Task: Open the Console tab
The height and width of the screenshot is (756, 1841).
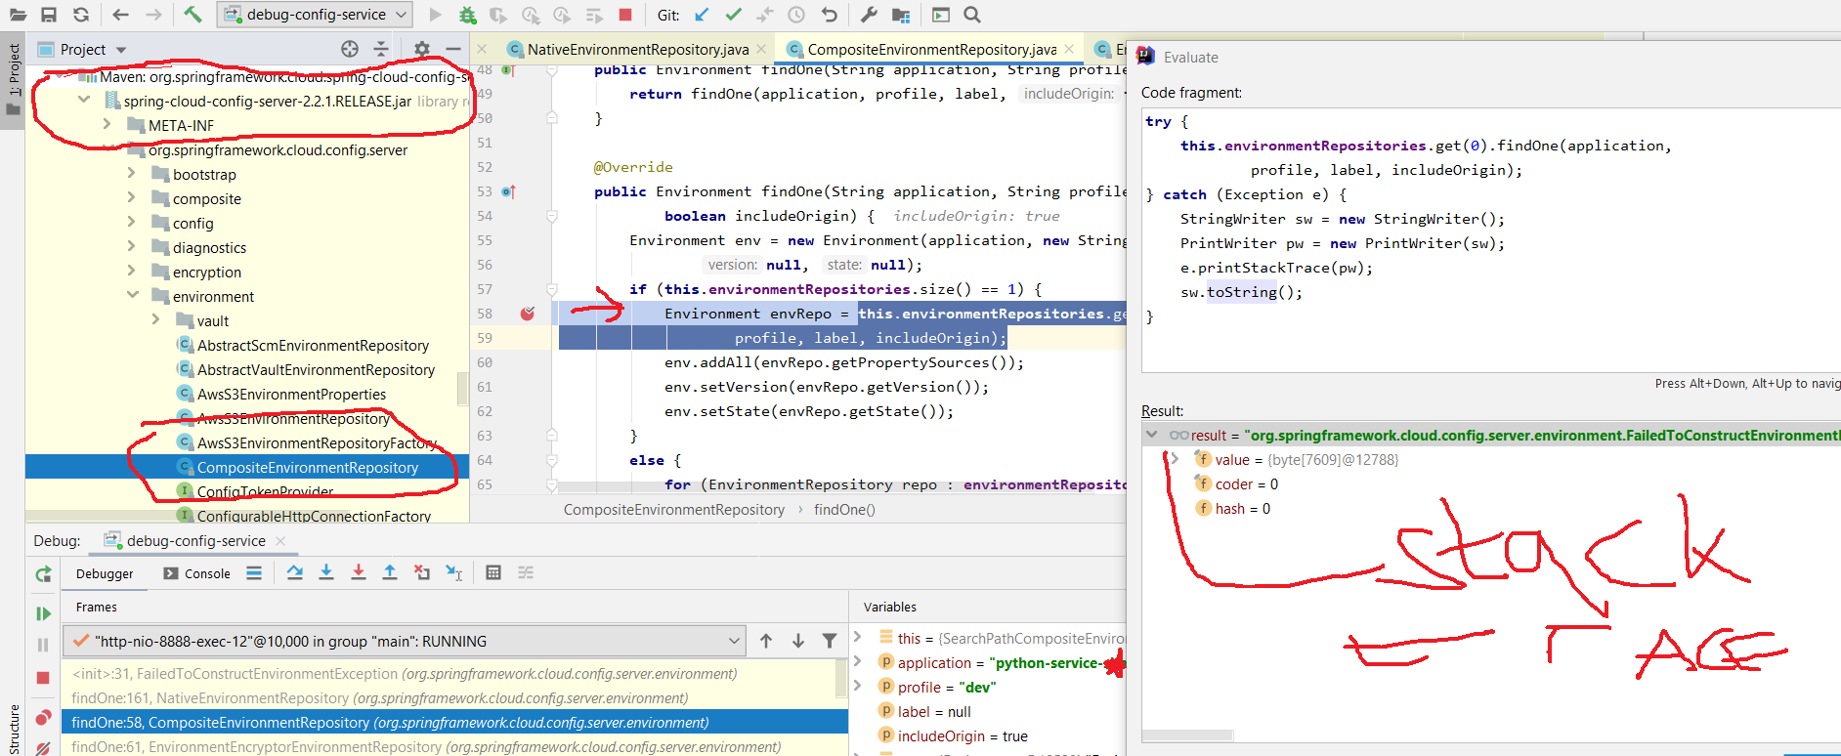Action: [196, 573]
